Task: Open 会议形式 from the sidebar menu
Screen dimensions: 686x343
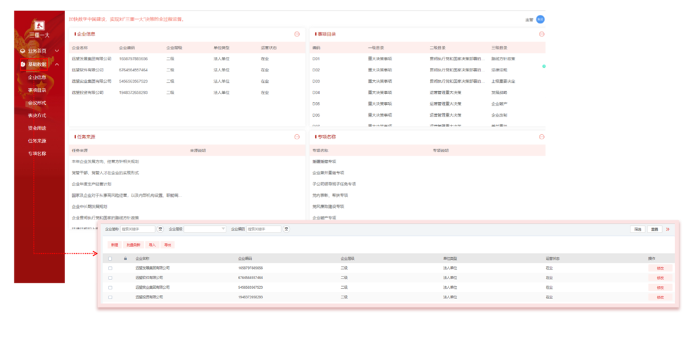Action: click(37, 103)
